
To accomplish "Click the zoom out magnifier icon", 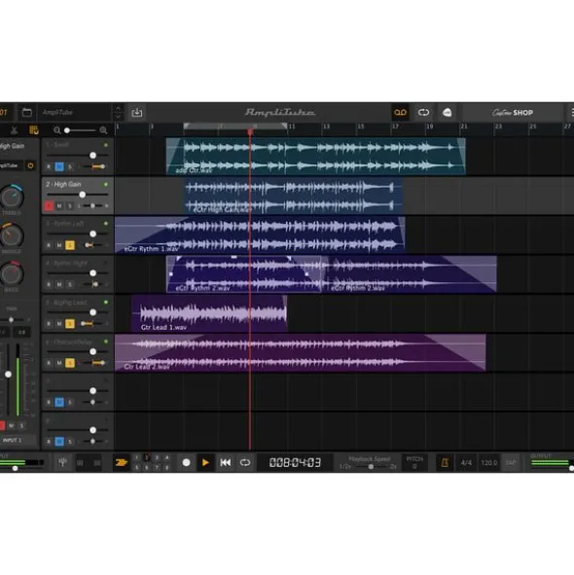I will (x=56, y=130).
